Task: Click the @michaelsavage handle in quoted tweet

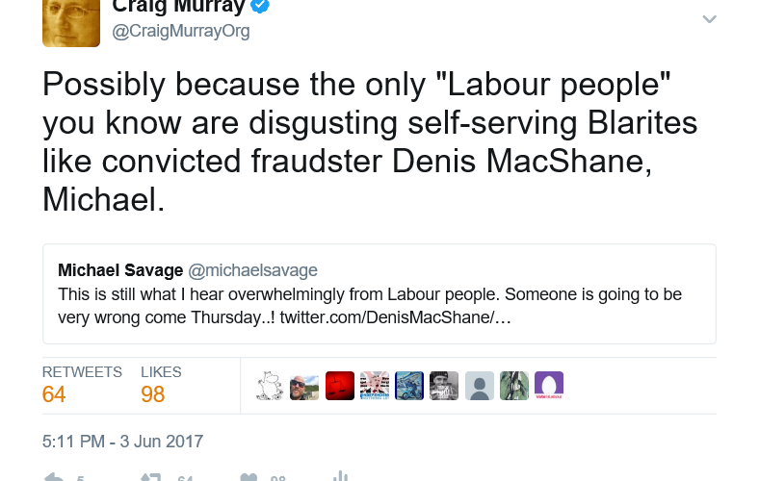Action: coord(252,270)
